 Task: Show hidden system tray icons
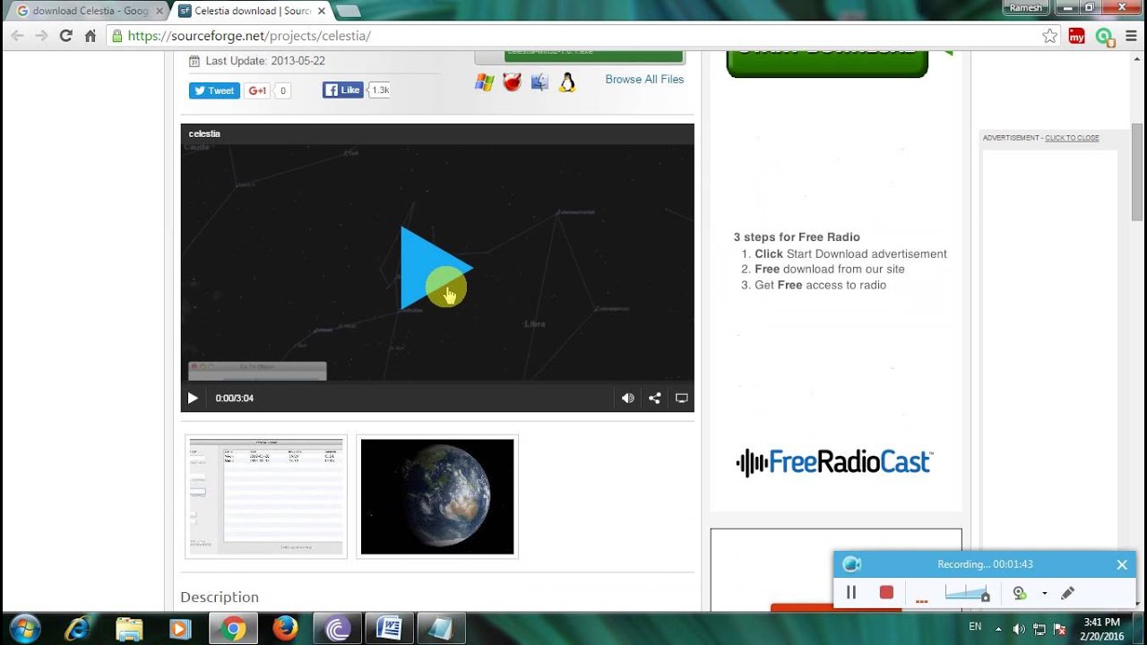[x=999, y=628]
